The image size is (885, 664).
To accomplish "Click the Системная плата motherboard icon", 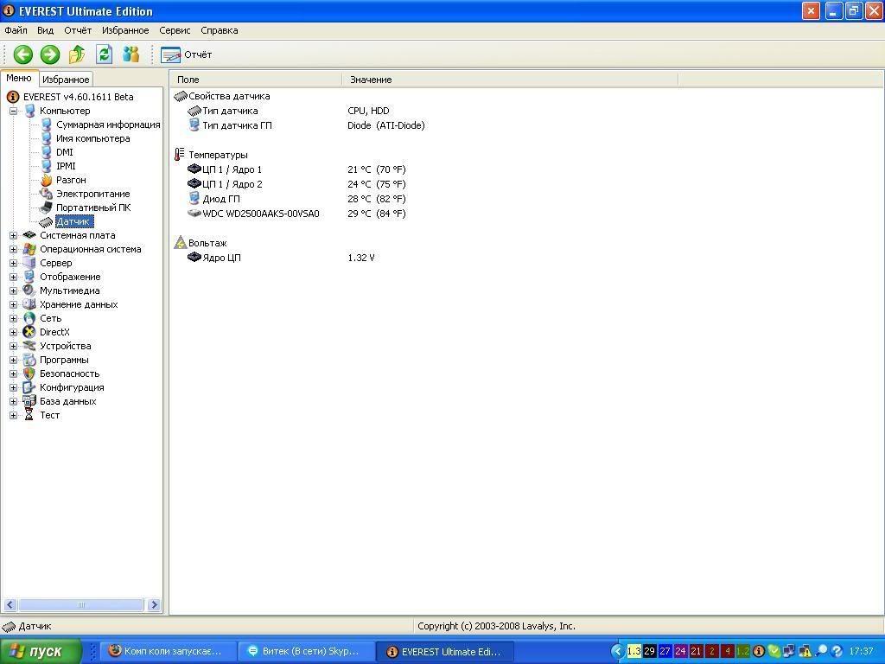I will 29,235.
